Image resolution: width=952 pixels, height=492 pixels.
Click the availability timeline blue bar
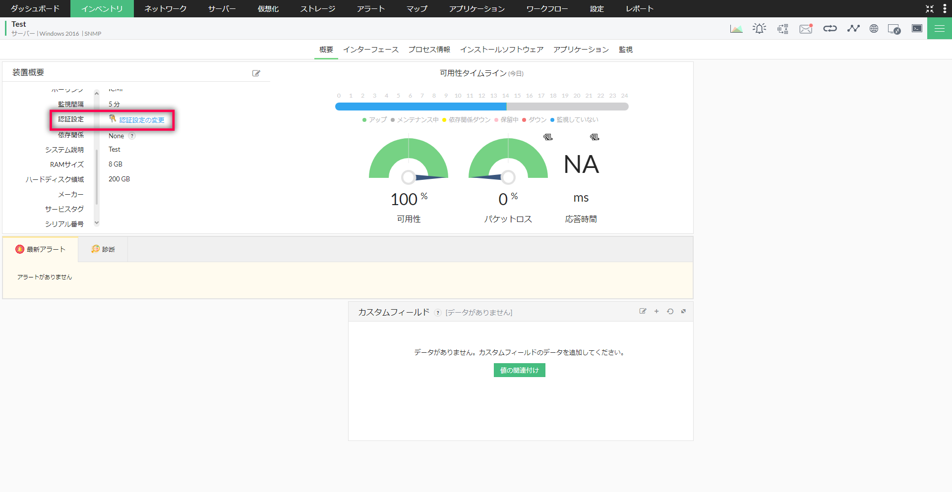[x=420, y=107]
